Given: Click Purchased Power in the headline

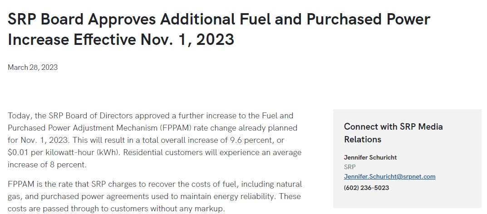Looking at the screenshot, I should (369, 19).
